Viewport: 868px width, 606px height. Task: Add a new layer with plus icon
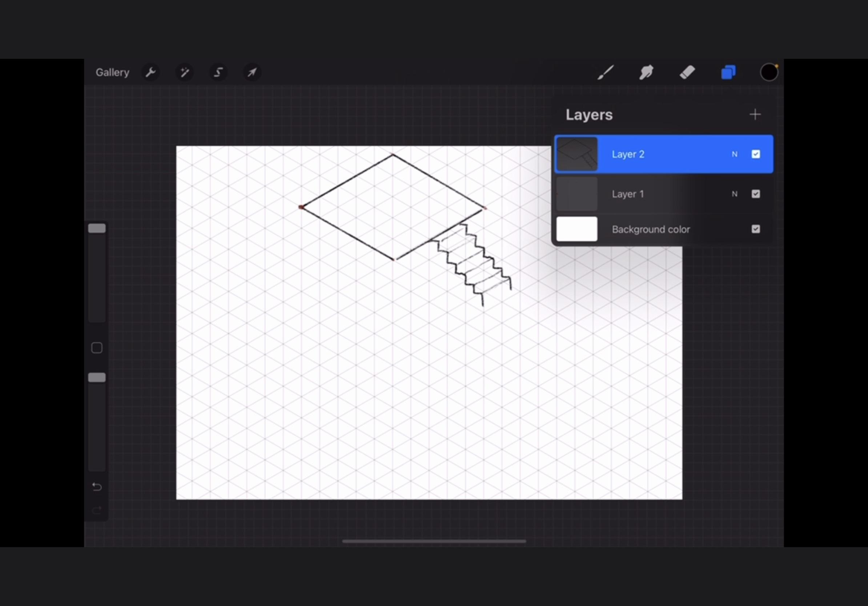click(755, 114)
